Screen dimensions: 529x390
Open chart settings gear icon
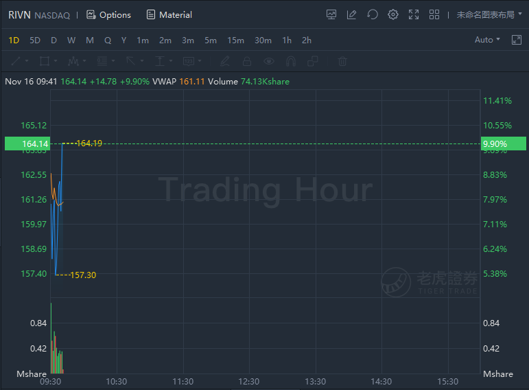point(393,14)
